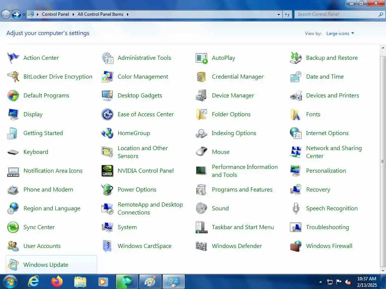Open the recent pages dropdown beside Forward button
The width and height of the screenshot is (386, 289).
click(24, 15)
